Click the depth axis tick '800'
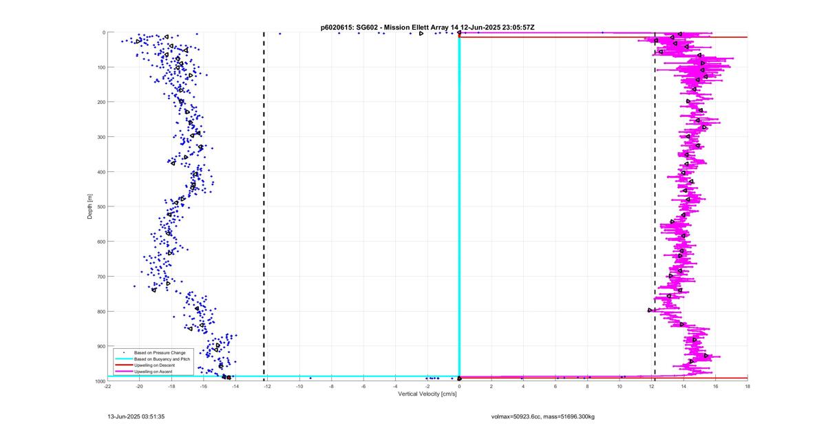The height and width of the screenshot is (428, 826). (100, 311)
